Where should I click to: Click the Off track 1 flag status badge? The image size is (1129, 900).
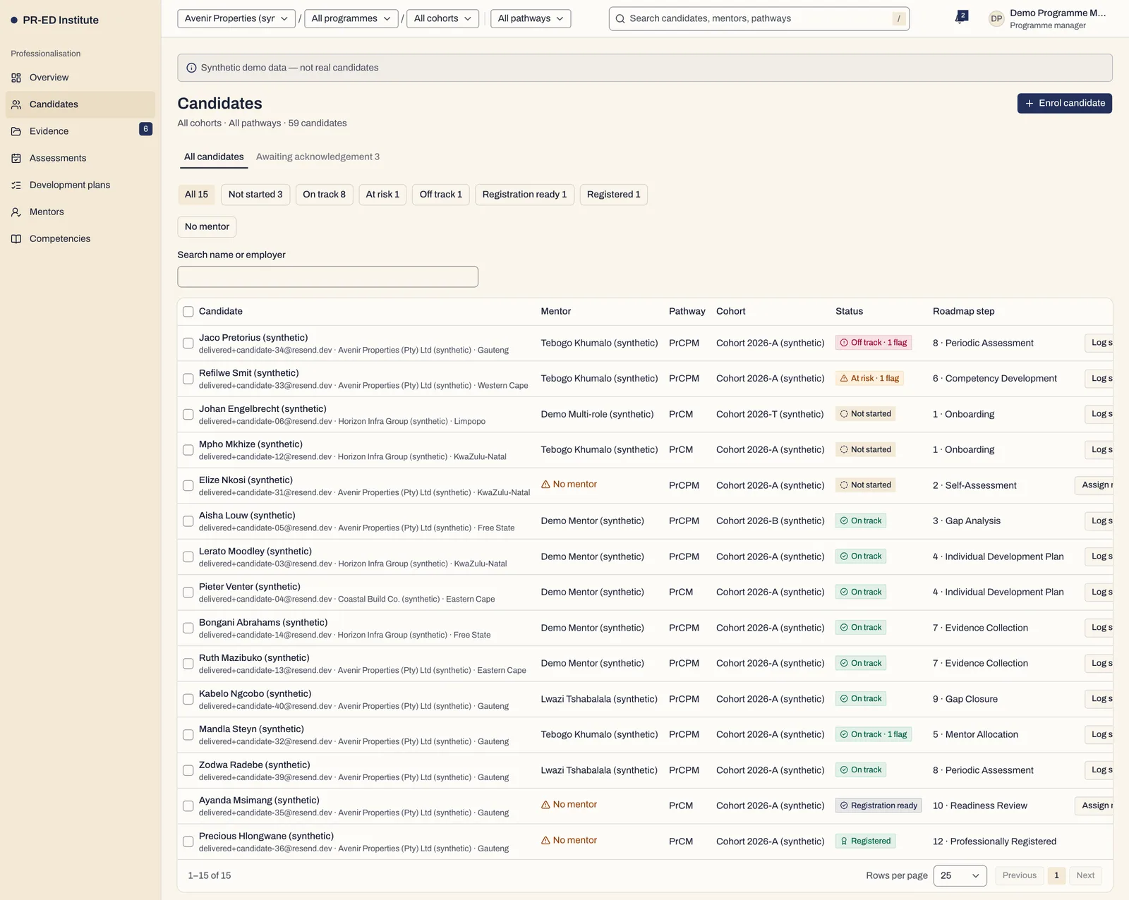coord(874,343)
